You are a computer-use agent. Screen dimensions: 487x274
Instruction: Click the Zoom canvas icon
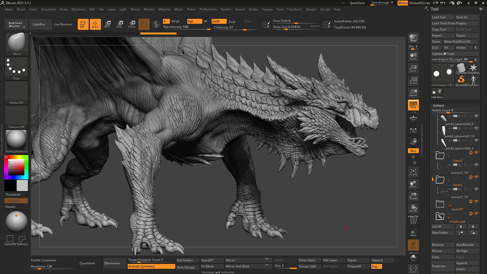pyautogui.click(x=413, y=68)
